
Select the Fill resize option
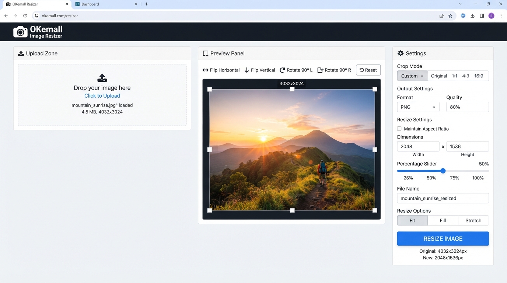coord(443,220)
